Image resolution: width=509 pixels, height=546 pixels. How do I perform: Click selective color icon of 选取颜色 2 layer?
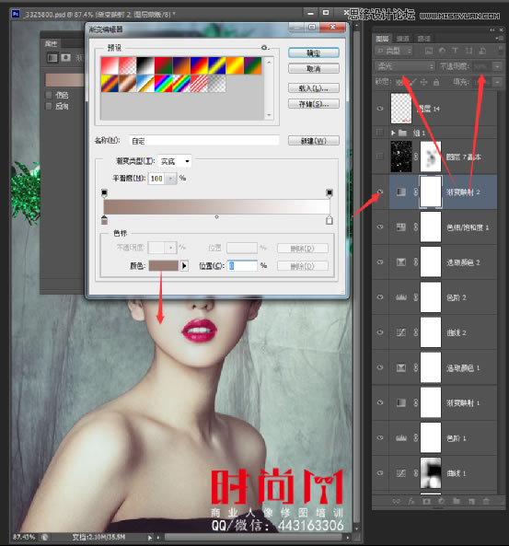pyautogui.click(x=401, y=262)
